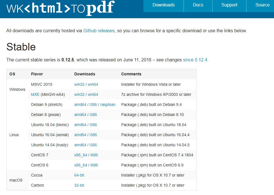Open the MXE link in Flavor column
274x195 pixels.
tap(35, 94)
